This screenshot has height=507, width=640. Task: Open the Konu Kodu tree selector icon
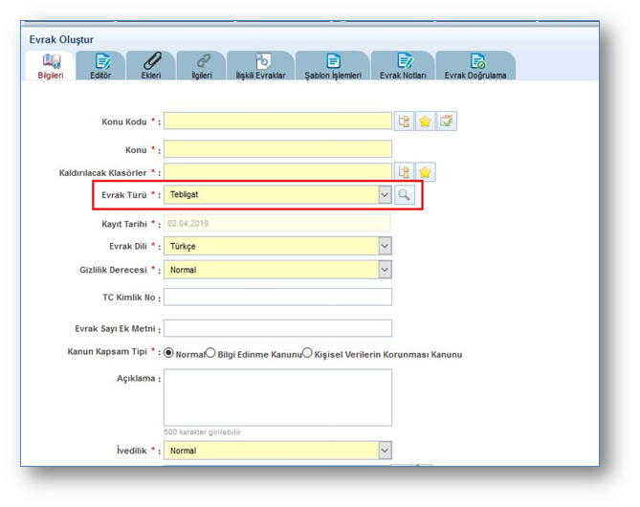coord(405,121)
